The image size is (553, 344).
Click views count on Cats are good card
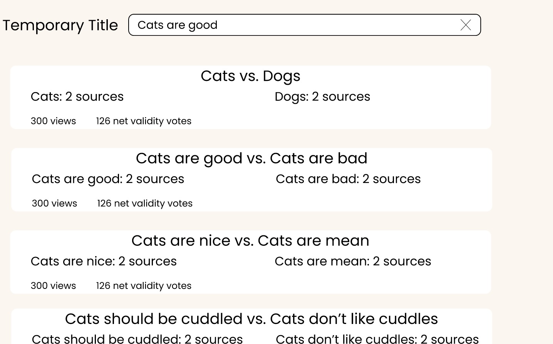tap(54, 203)
